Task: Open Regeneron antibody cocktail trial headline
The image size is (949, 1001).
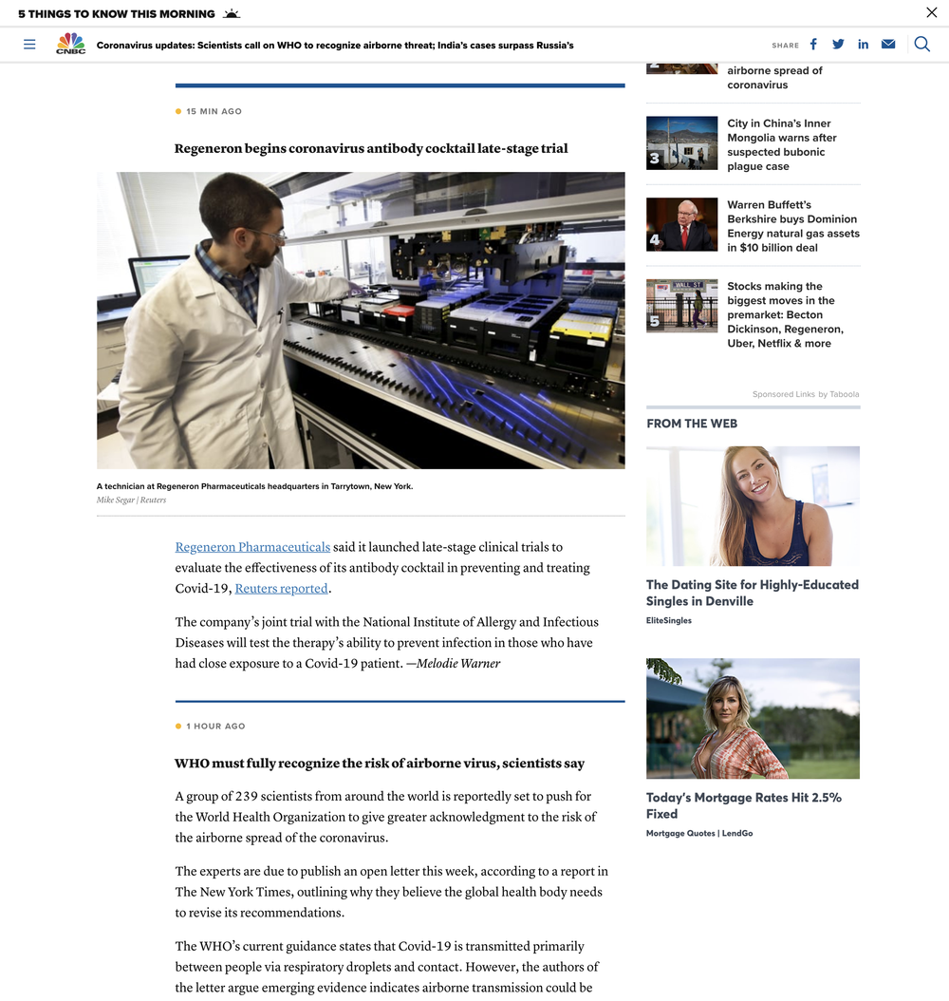Action: (371, 148)
